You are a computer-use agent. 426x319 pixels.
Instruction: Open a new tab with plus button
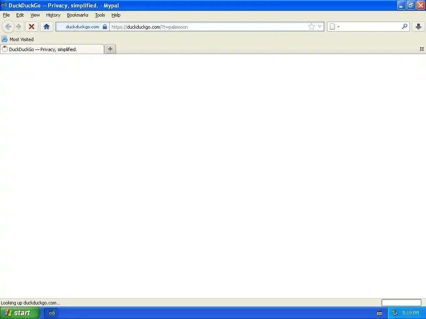[110, 49]
